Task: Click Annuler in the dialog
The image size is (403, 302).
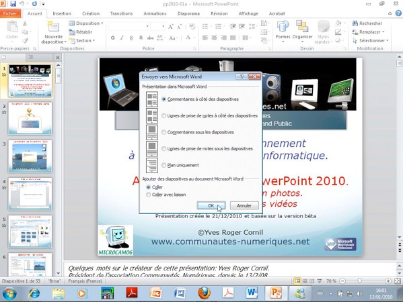Action: click(244, 205)
